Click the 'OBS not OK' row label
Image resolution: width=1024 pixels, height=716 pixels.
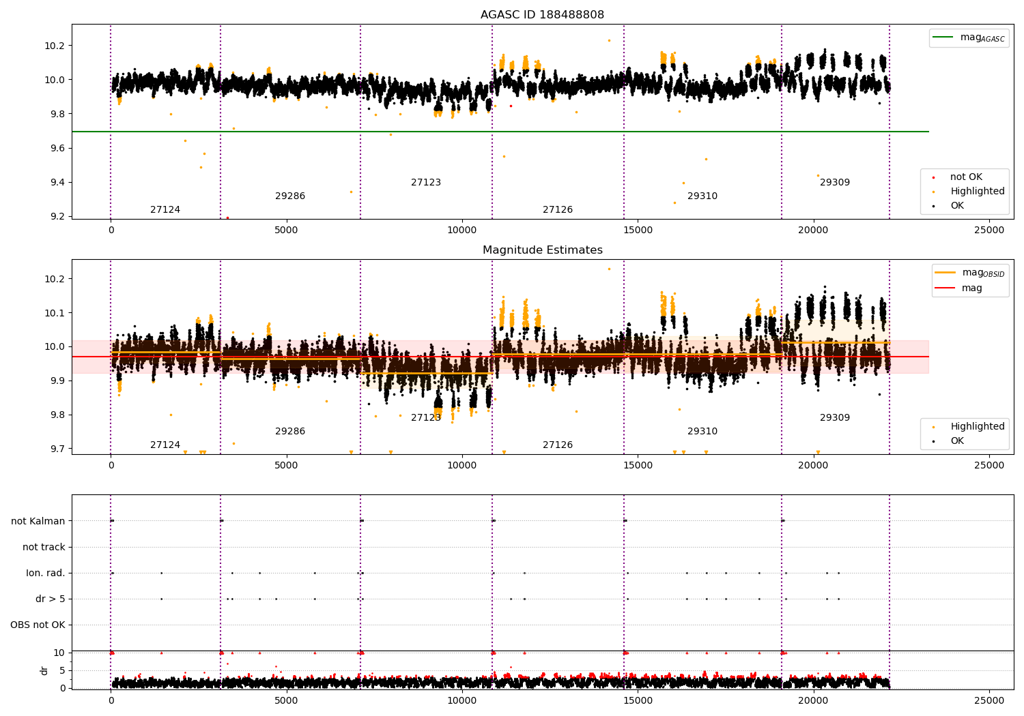(x=38, y=625)
